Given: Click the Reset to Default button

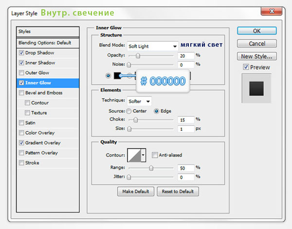Looking at the screenshot, I should [x=178, y=191].
